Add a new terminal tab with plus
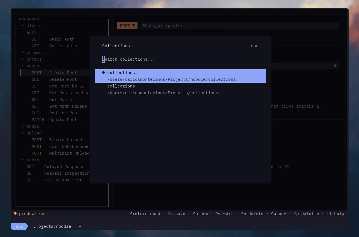The width and height of the screenshot is (359, 237). pos(80,226)
